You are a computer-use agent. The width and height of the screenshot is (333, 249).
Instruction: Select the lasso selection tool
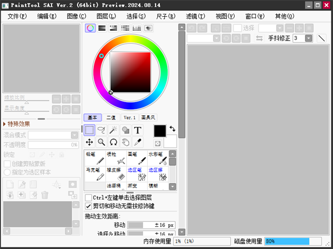point(101,130)
